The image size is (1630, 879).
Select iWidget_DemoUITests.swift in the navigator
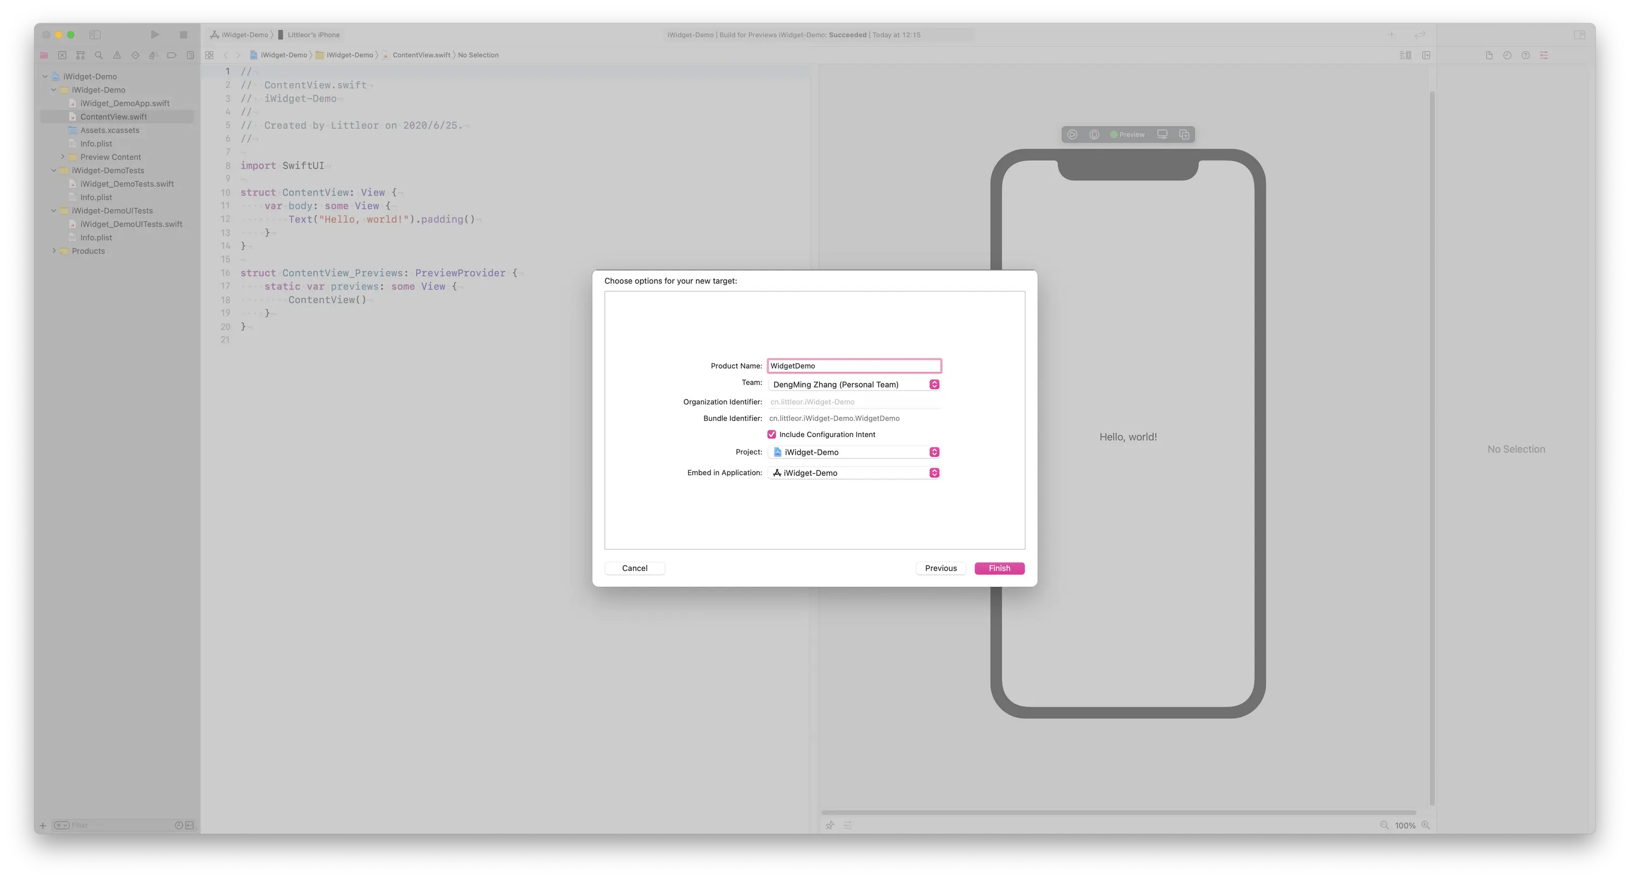tap(131, 224)
